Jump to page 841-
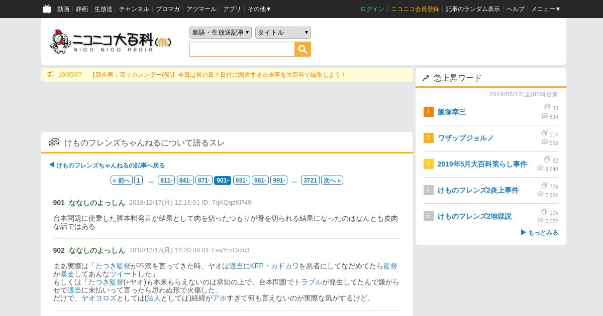The width and height of the screenshot is (603, 316). (x=185, y=181)
